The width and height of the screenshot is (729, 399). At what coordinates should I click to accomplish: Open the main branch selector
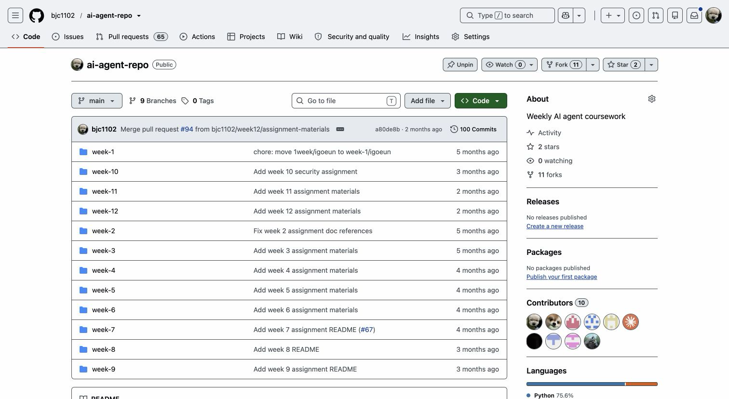point(97,101)
